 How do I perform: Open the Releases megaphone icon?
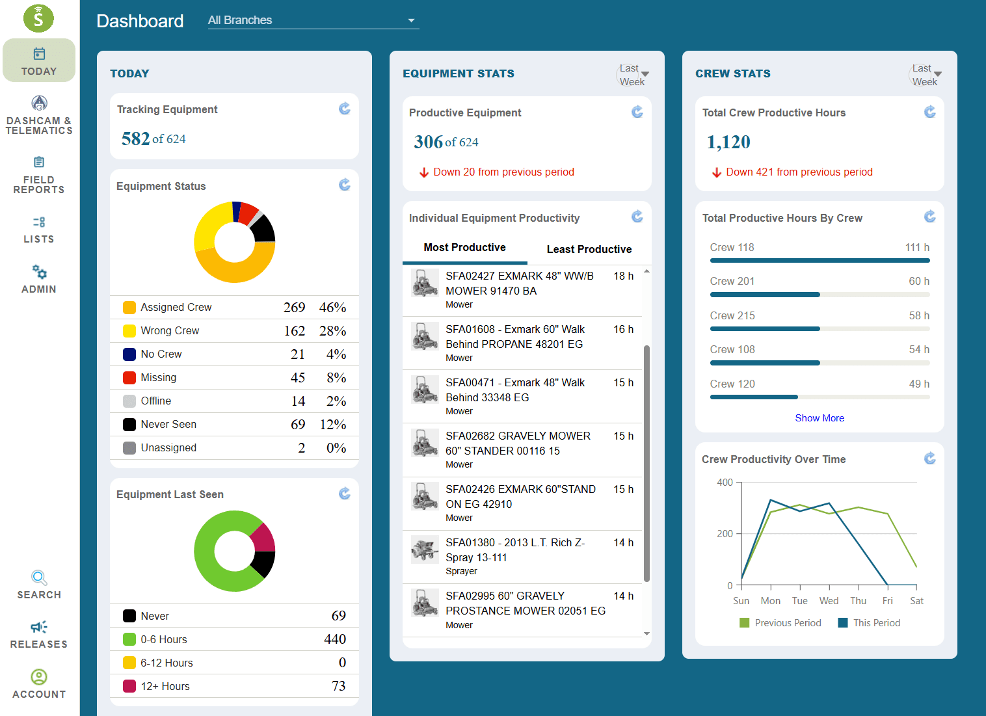[39, 627]
